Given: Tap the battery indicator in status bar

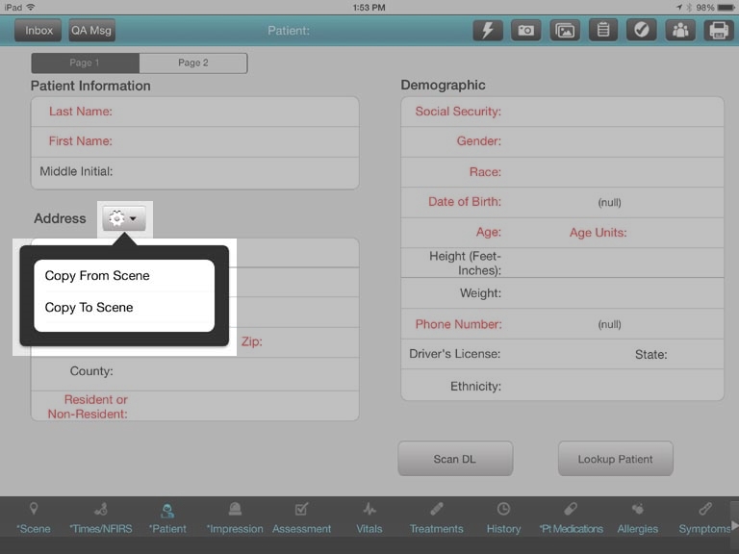Looking at the screenshot, I should [x=725, y=8].
